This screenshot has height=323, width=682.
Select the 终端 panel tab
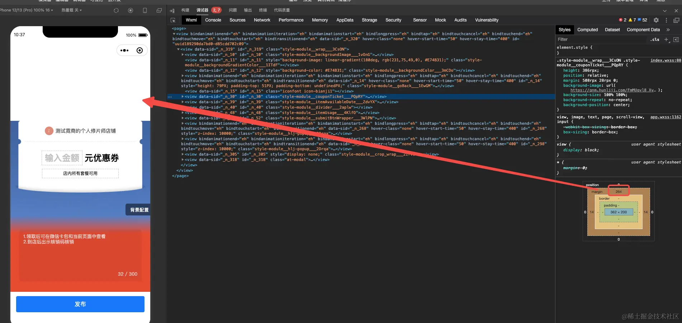pyautogui.click(x=263, y=10)
